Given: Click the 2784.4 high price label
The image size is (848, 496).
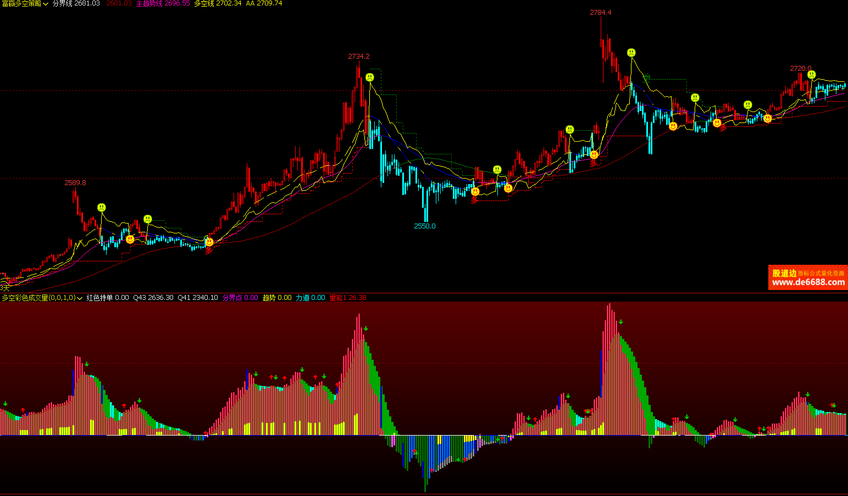Looking at the screenshot, I should tap(601, 12).
